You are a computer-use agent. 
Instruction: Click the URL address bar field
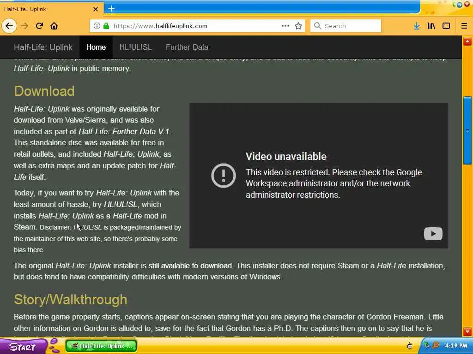(198, 26)
